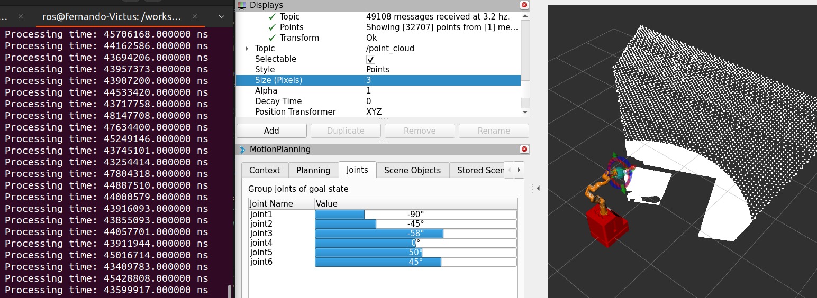817x298 pixels.
Task: Click the Alpha value field
Action: [442, 91]
